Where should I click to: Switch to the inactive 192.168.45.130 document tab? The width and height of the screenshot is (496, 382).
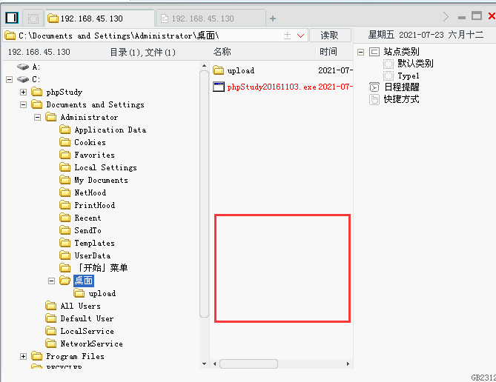click(x=211, y=19)
